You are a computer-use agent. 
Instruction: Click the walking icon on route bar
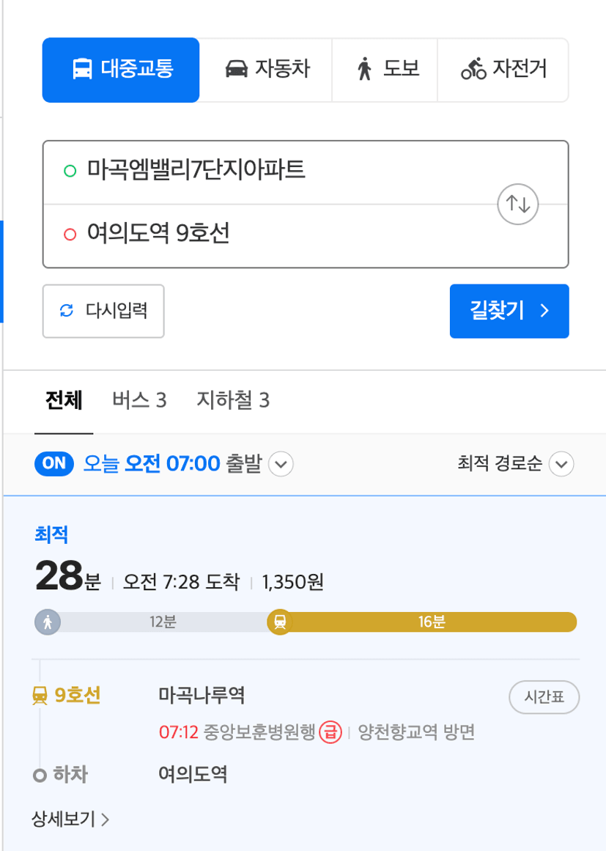coord(48,622)
